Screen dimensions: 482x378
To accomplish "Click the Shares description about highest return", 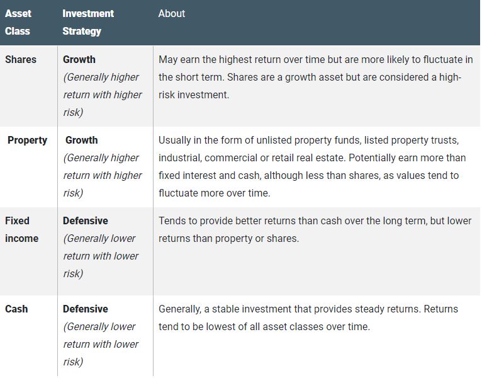I will (315, 77).
